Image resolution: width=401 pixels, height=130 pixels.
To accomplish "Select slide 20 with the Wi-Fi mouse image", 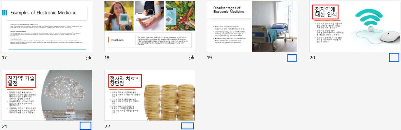I will point(354,26).
